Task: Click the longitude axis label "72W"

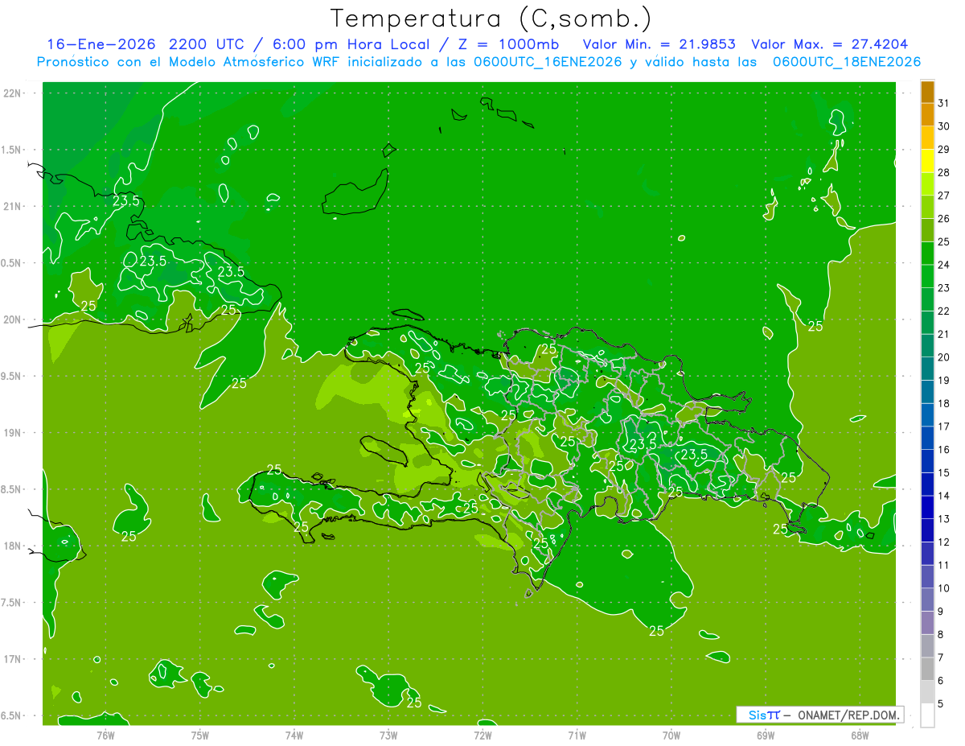Action: point(482,735)
